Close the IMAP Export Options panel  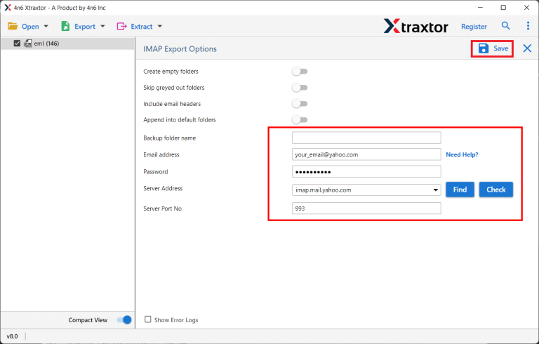pyautogui.click(x=527, y=48)
